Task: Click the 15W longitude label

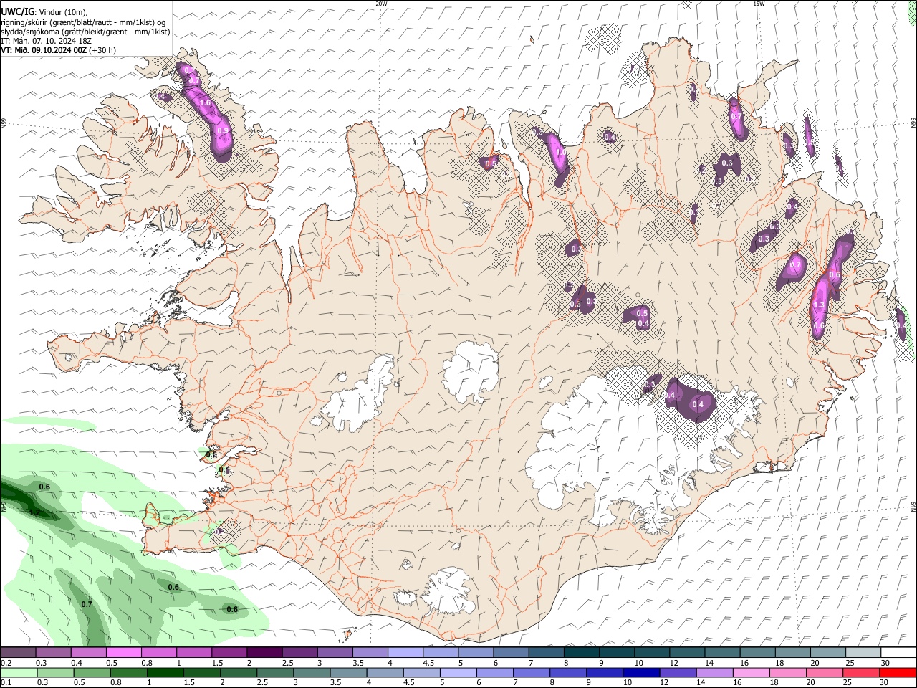Action: click(758, 4)
